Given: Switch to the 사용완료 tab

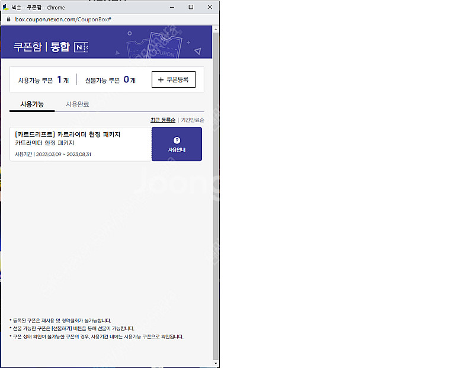Looking at the screenshot, I should point(78,104).
